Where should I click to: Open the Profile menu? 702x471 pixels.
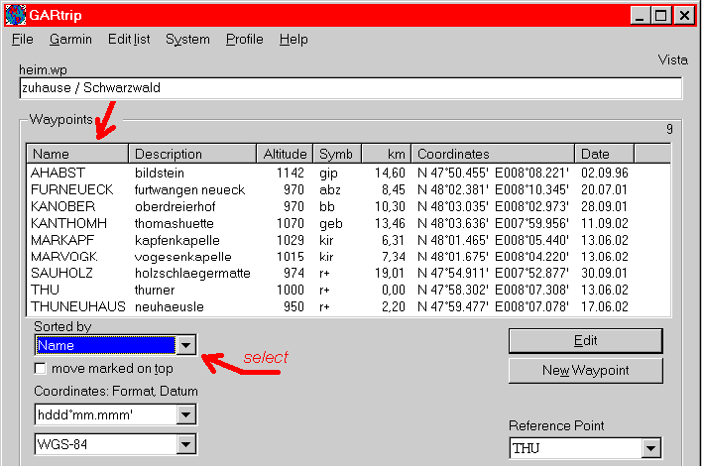[x=244, y=40]
